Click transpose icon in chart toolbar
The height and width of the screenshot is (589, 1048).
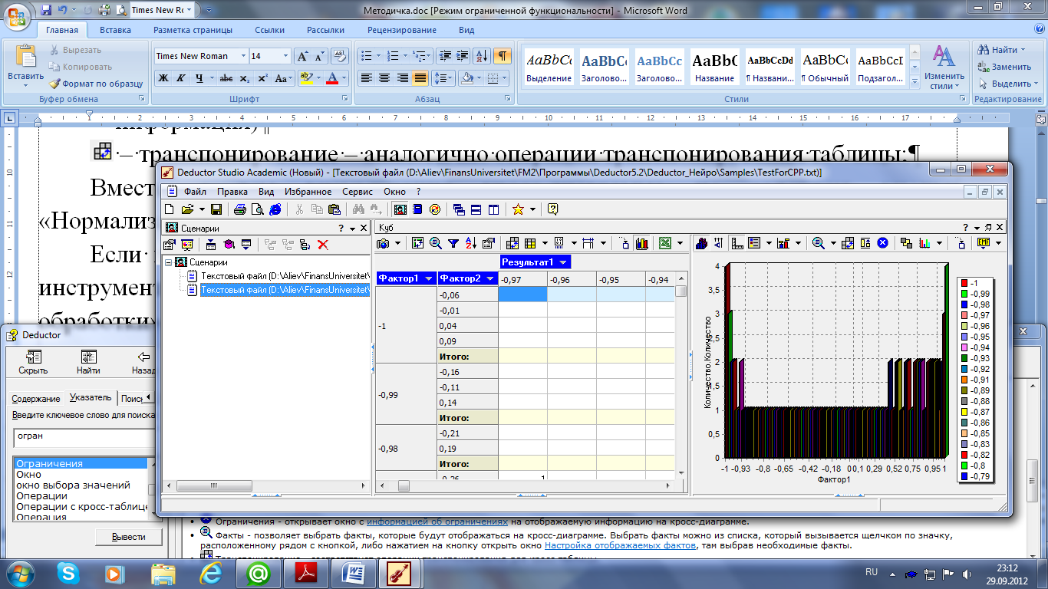tap(848, 243)
